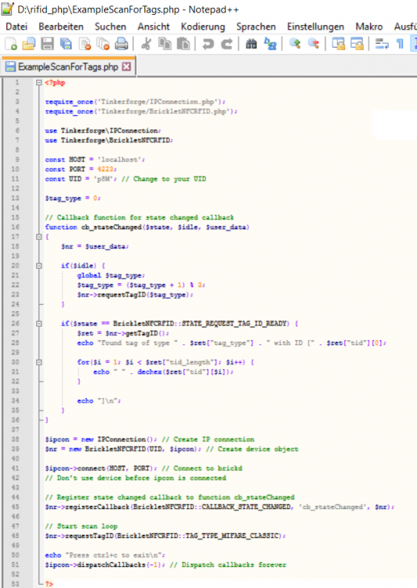
Task: Open the Kodierung menu
Action: point(203,27)
